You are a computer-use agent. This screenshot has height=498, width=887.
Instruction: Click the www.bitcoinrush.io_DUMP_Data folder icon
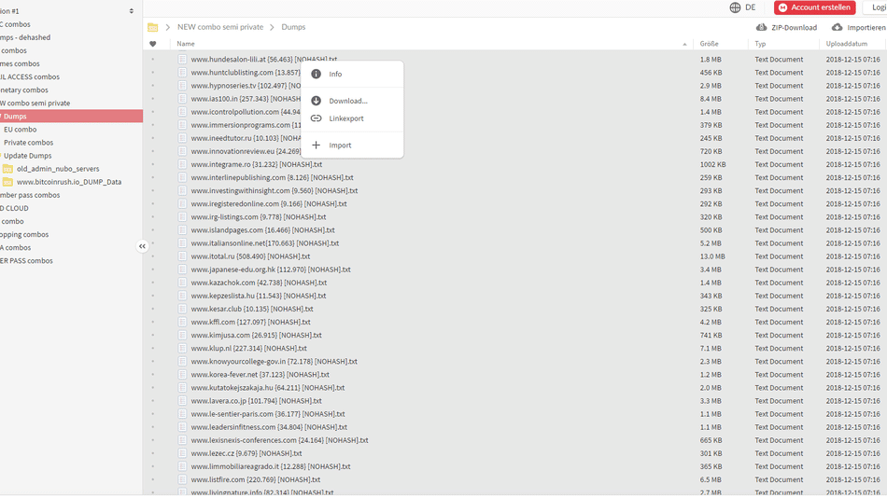coord(7,182)
